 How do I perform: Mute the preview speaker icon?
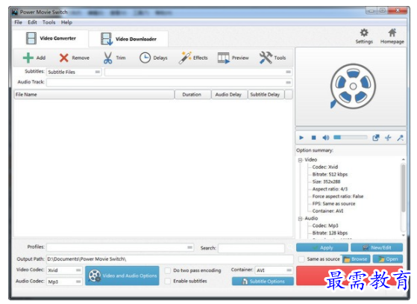[x=326, y=137]
